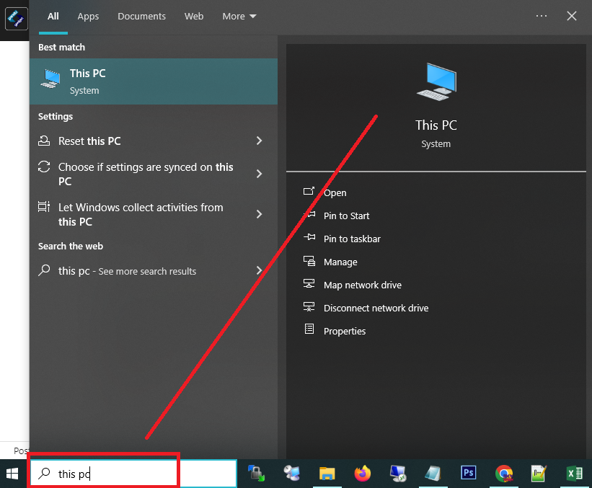Viewport: 592px width, 488px height.
Task: Click Map network drive action
Action: pyautogui.click(x=363, y=285)
